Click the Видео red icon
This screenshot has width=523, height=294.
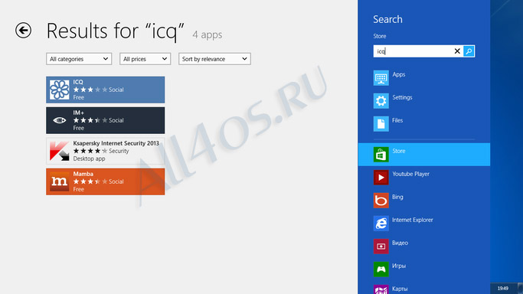381,247
